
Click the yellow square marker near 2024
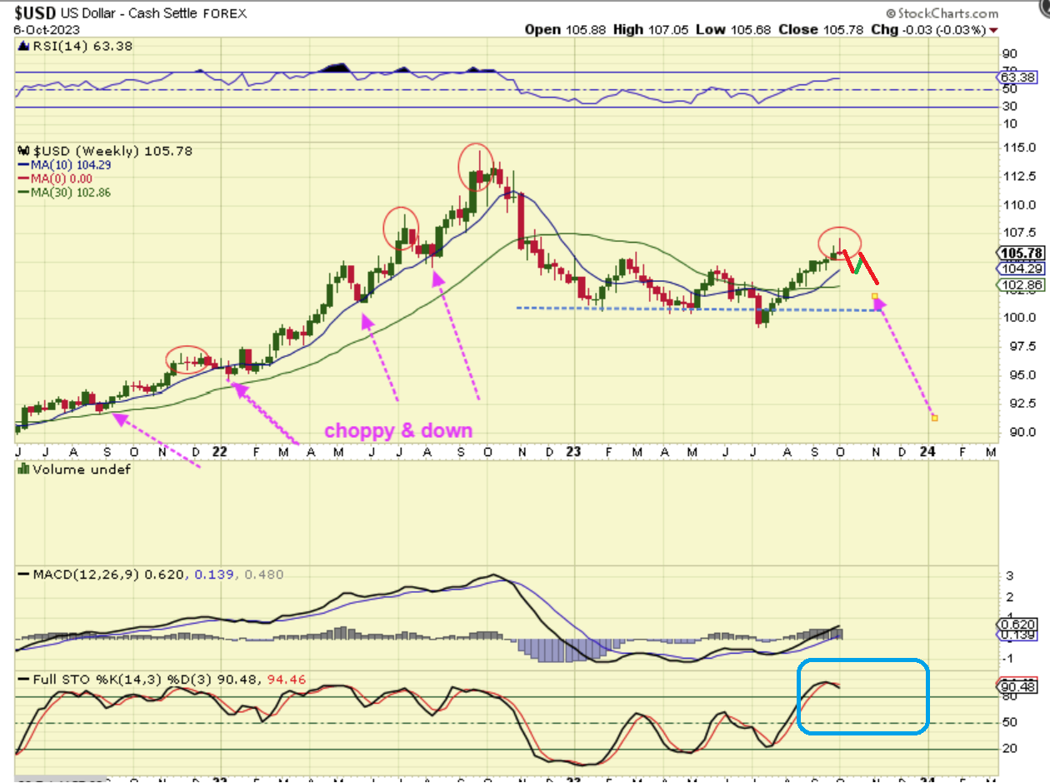tap(935, 418)
